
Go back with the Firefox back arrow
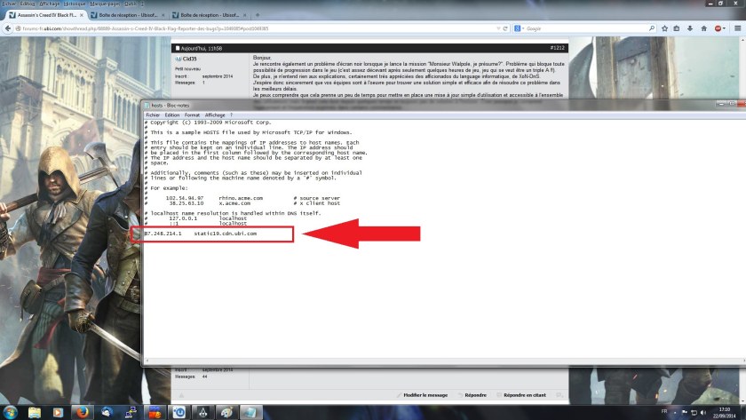pos(8,28)
